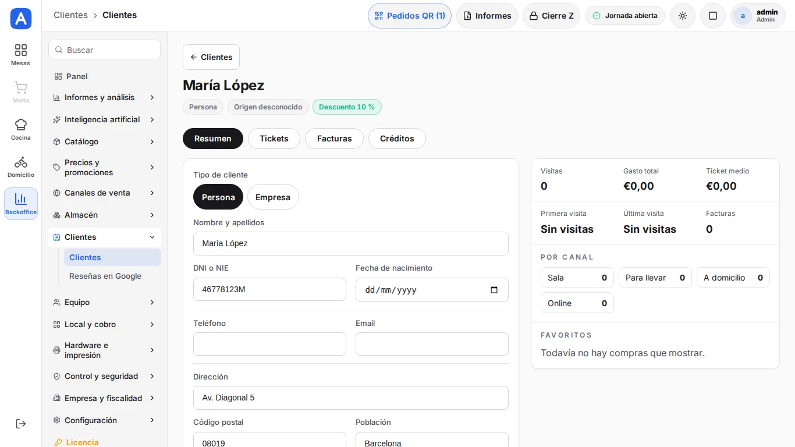Click the Dirección field with Av. Diagonal 5

(351, 398)
